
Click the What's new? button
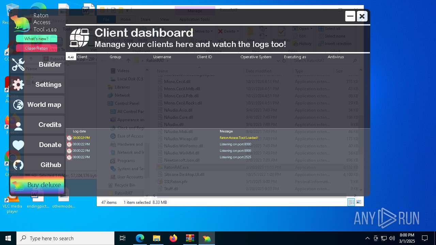pos(36,39)
